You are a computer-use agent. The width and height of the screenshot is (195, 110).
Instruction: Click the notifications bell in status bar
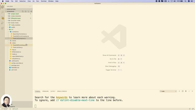pyautogui.click(x=193, y=109)
